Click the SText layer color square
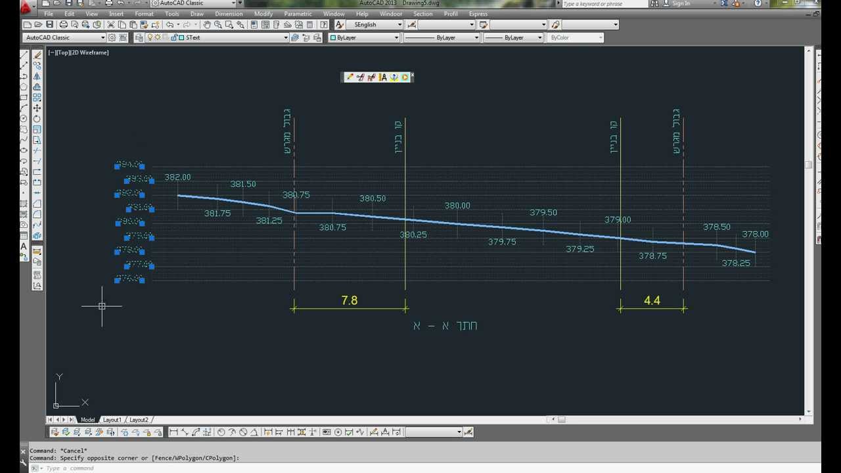Image resolution: width=841 pixels, height=473 pixels. coord(181,37)
